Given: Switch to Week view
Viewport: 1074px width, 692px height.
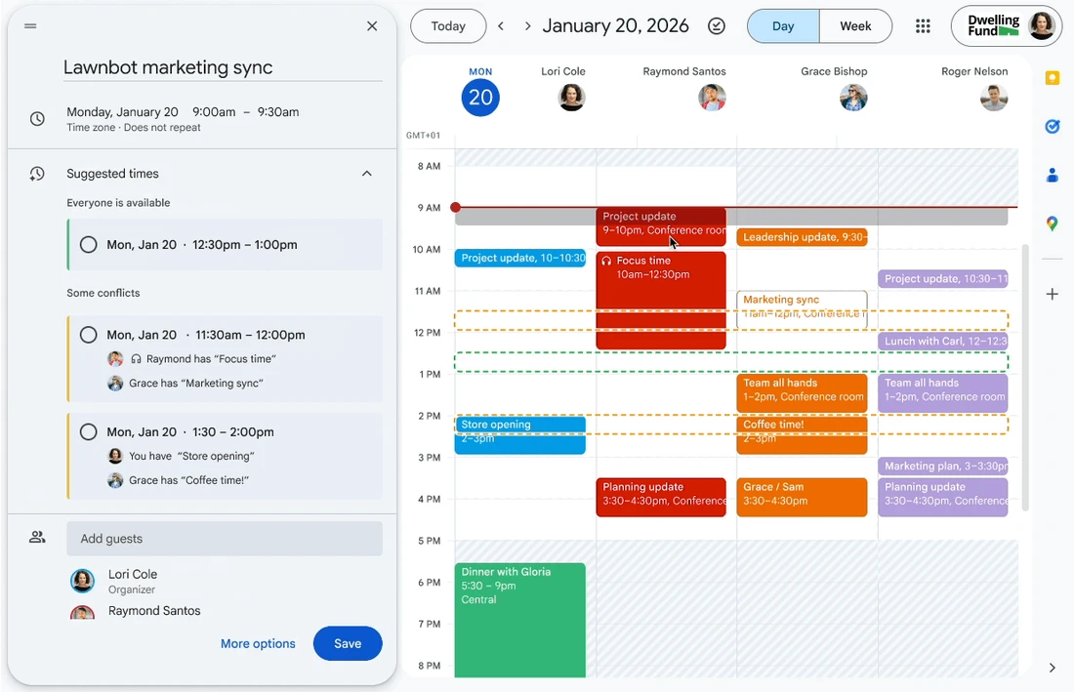Looking at the screenshot, I should click(x=855, y=26).
